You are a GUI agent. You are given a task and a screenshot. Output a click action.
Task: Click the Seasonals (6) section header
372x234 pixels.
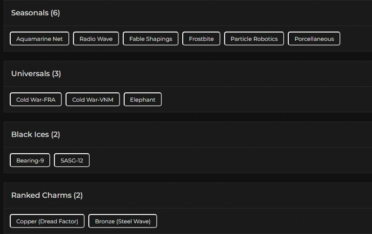click(35, 13)
